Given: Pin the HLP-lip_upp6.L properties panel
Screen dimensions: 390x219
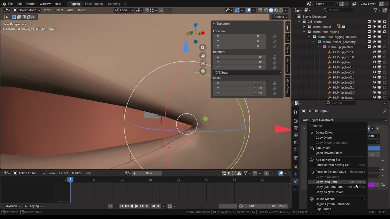Looking at the screenshot, I should (x=385, y=111).
